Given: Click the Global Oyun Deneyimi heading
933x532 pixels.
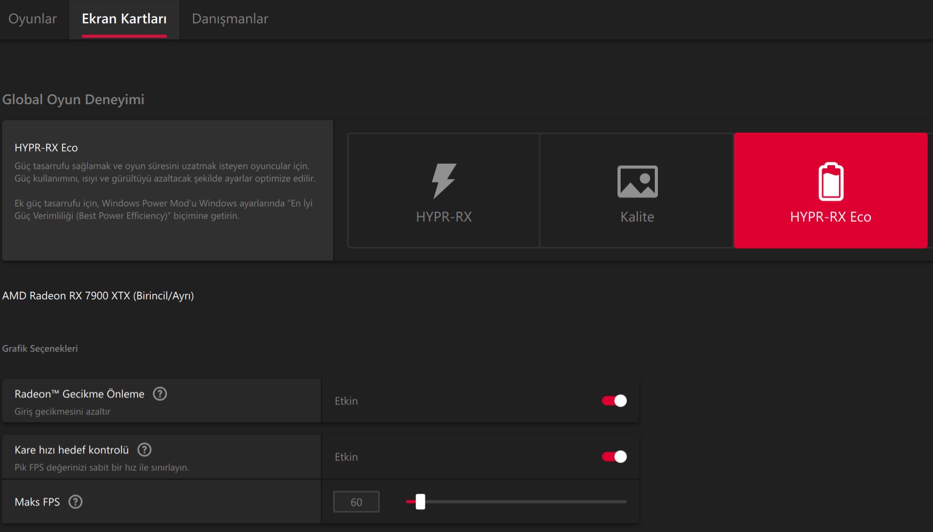Looking at the screenshot, I should click(73, 99).
